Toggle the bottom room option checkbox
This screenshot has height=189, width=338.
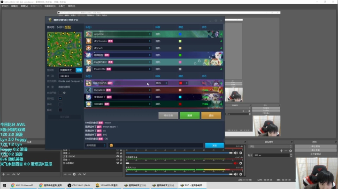point(60,110)
